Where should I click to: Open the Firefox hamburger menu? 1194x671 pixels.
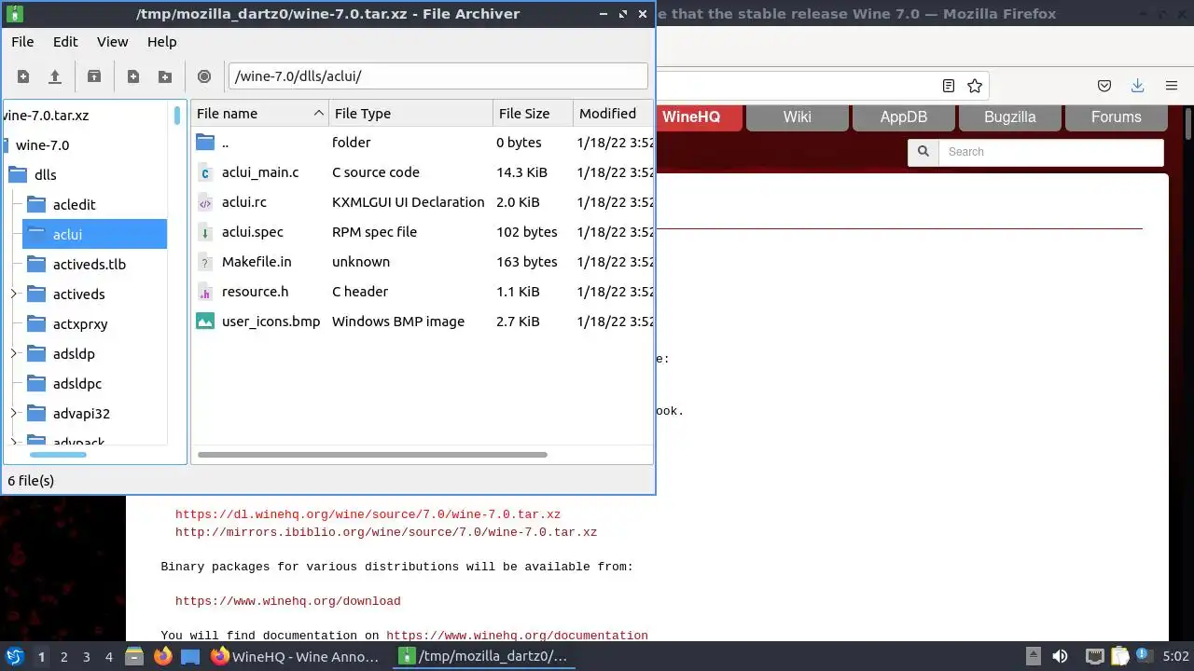[x=1172, y=86]
